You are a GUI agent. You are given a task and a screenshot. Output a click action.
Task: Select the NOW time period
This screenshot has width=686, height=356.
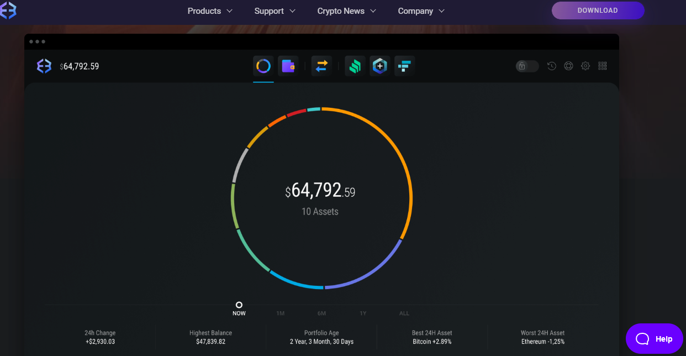[239, 309]
